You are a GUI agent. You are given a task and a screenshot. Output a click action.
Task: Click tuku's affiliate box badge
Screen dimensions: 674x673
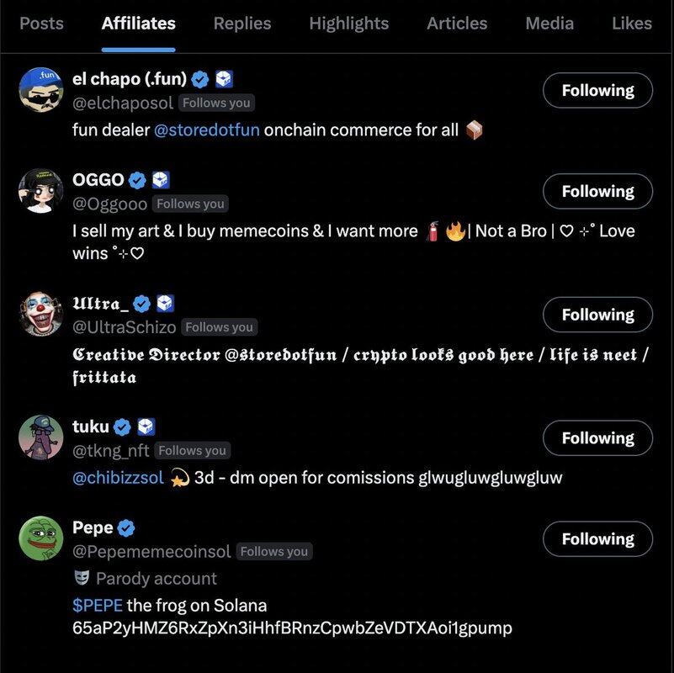click(146, 427)
